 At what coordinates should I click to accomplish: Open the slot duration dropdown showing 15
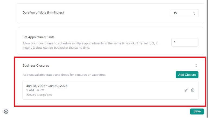tap(184, 13)
